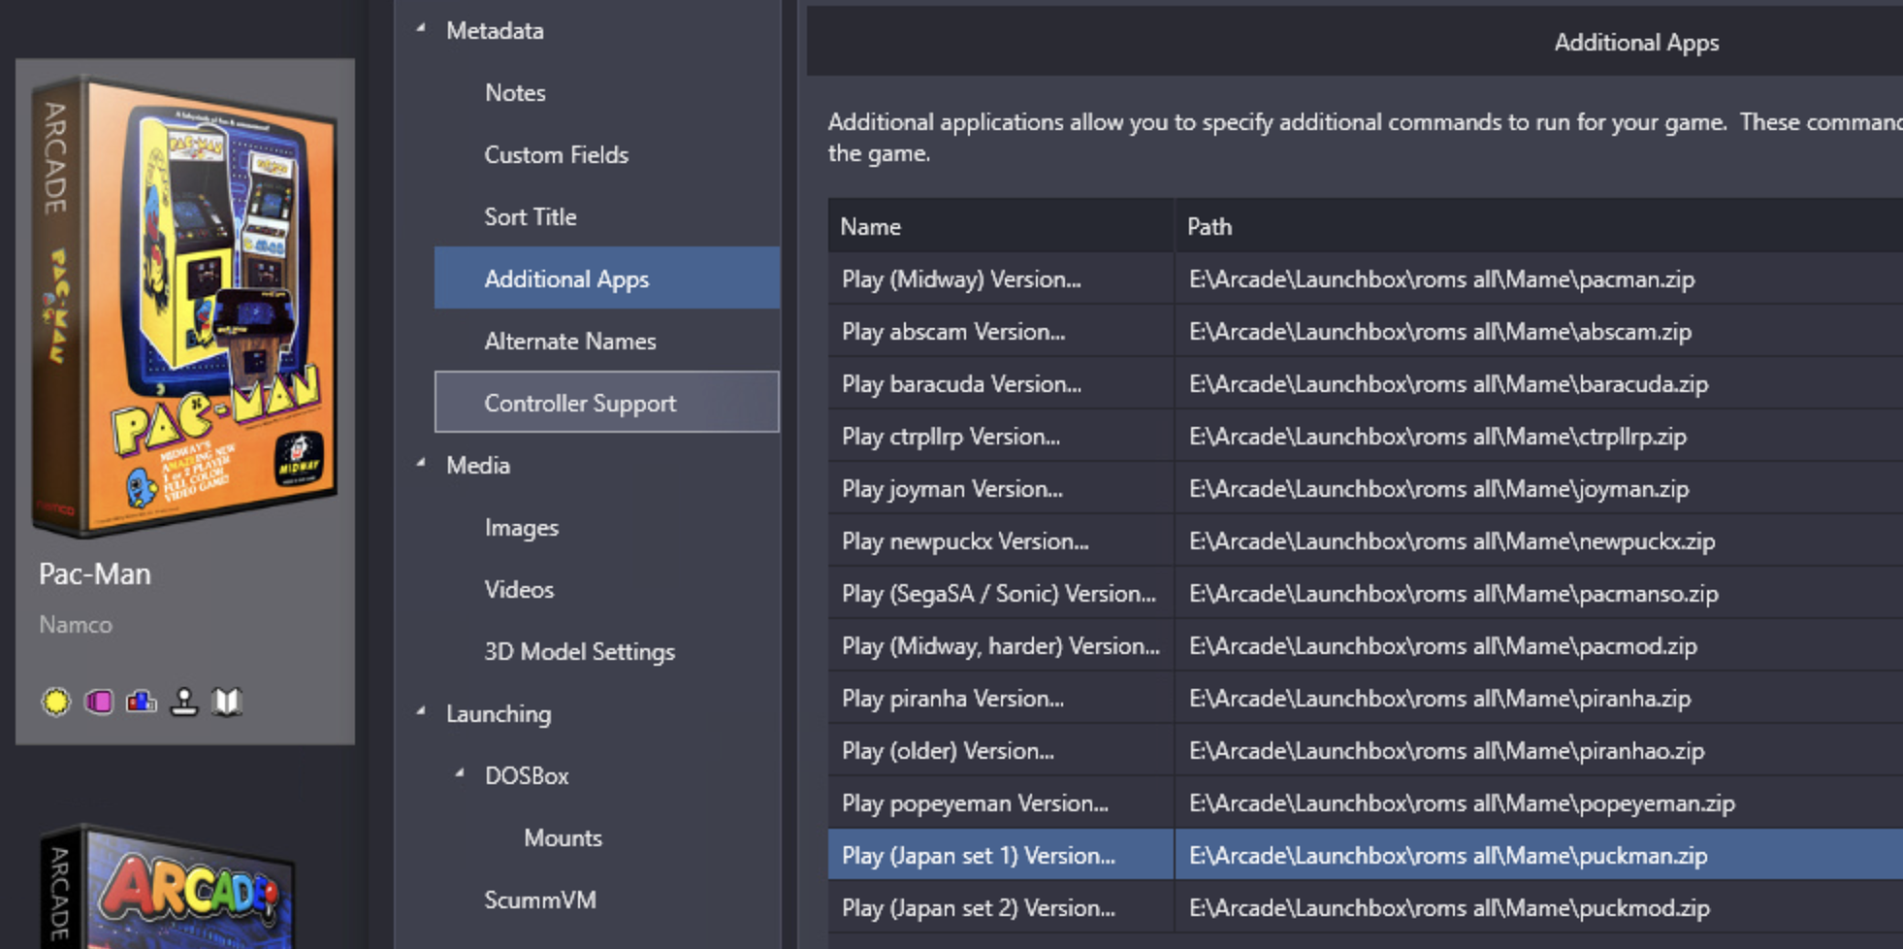The image size is (1903, 949).
Task: Click the ctrpllrp.zip path cell
Action: pyautogui.click(x=1539, y=437)
